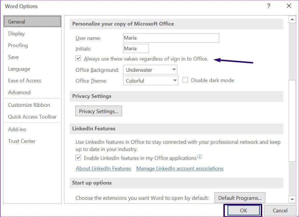Open the Trust Center section
299x217 pixels.
pyautogui.click(x=22, y=141)
